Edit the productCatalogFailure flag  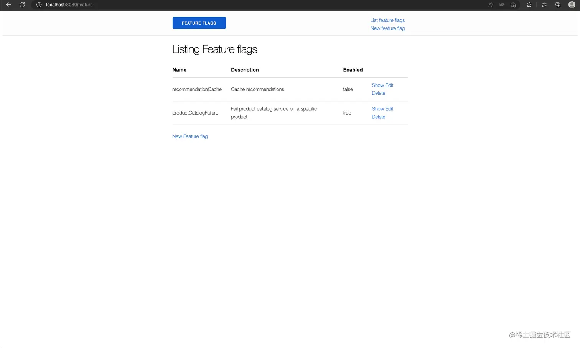pyautogui.click(x=389, y=109)
